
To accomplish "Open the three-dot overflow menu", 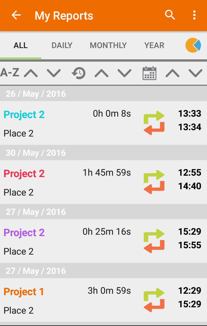I will pyautogui.click(x=194, y=15).
